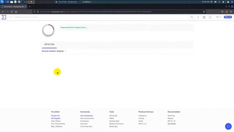Click the Security Vendors' Analysis heading
Viewport: 234px width, 132px height.
tap(53, 51)
